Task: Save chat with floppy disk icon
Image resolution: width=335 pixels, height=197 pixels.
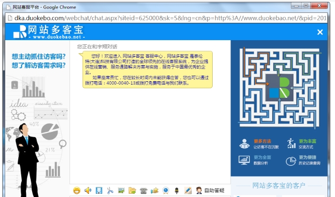Action: point(99,190)
